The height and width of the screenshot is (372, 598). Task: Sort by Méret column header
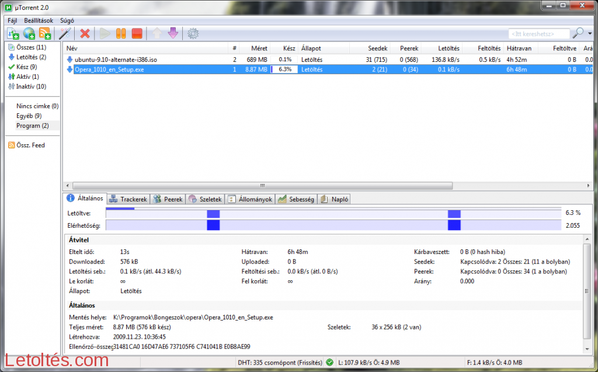255,48
